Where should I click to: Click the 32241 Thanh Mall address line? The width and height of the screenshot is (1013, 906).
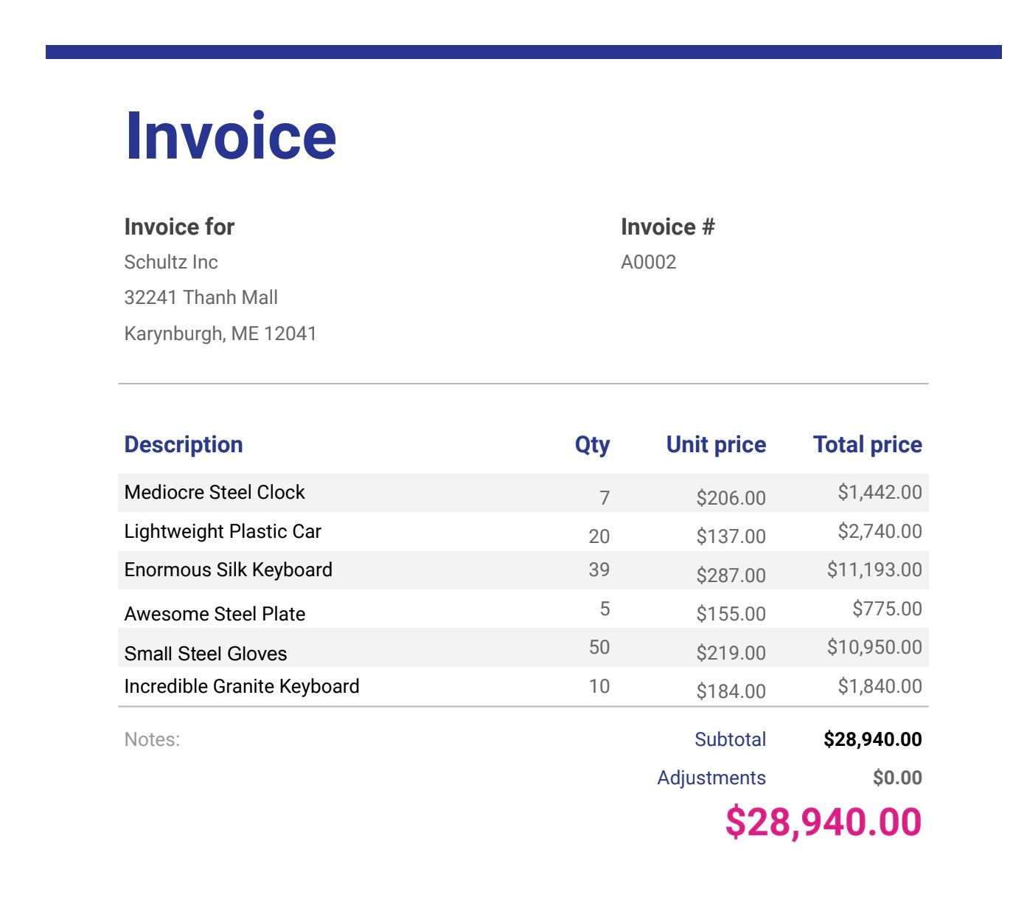coord(201,297)
